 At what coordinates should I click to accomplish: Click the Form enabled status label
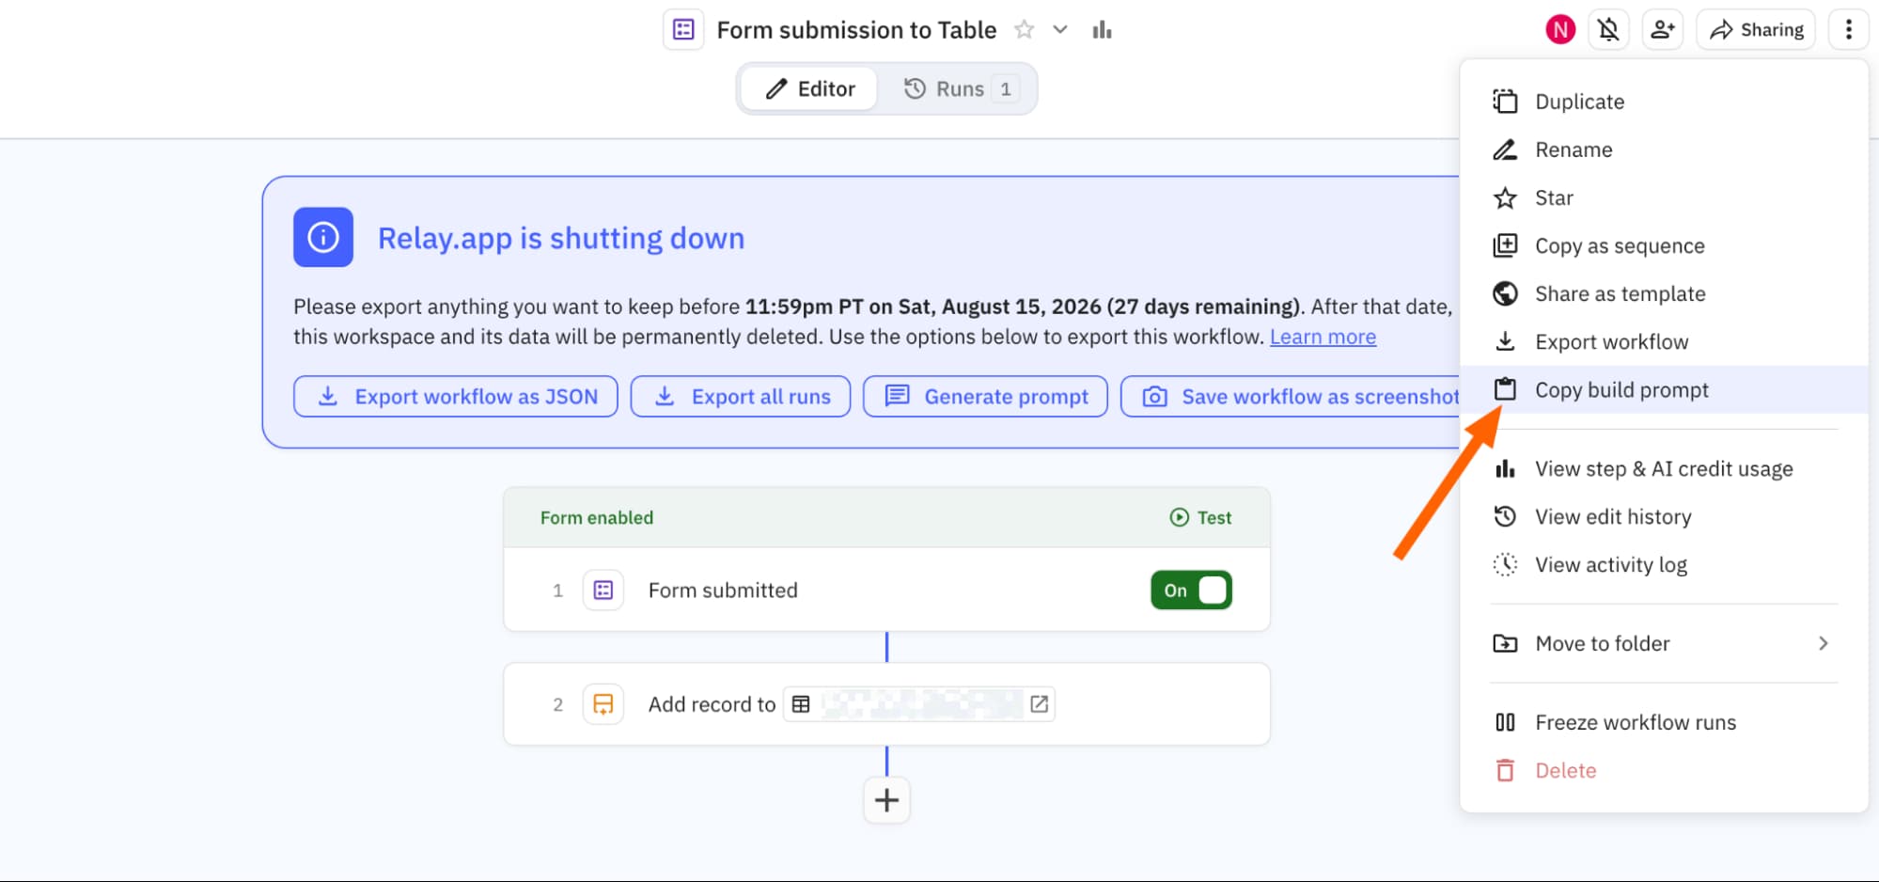pyautogui.click(x=597, y=517)
